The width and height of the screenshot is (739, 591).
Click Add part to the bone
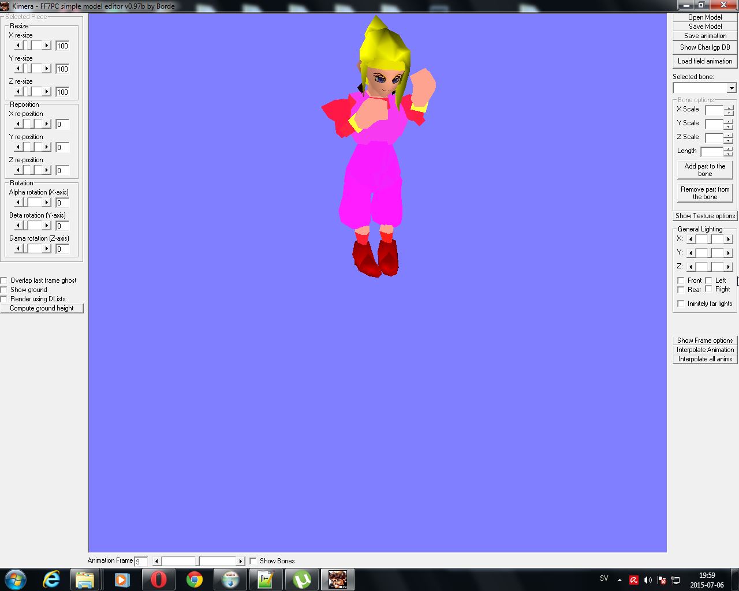705,170
